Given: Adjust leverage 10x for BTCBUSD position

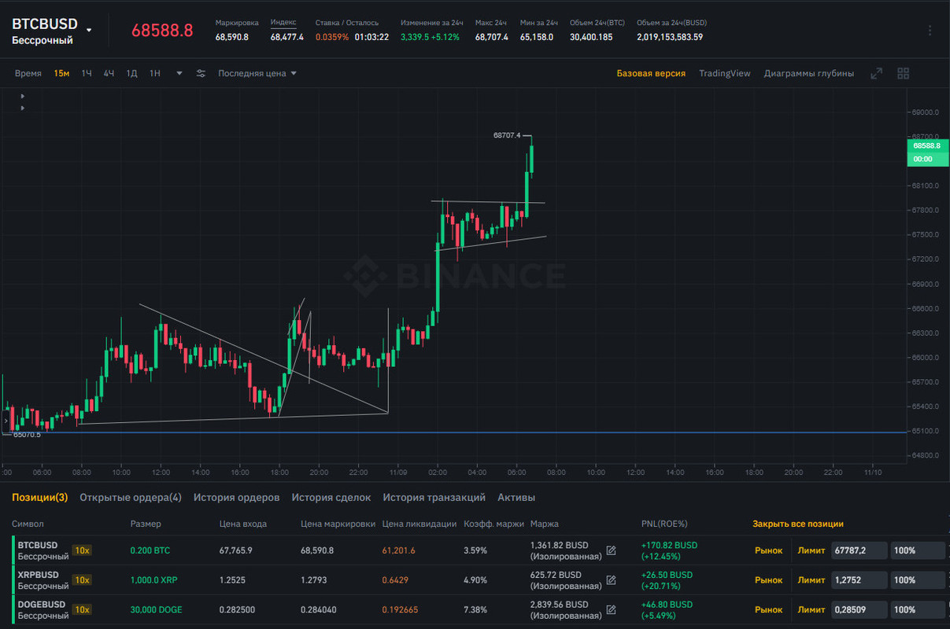Looking at the screenshot, I should 82,550.
